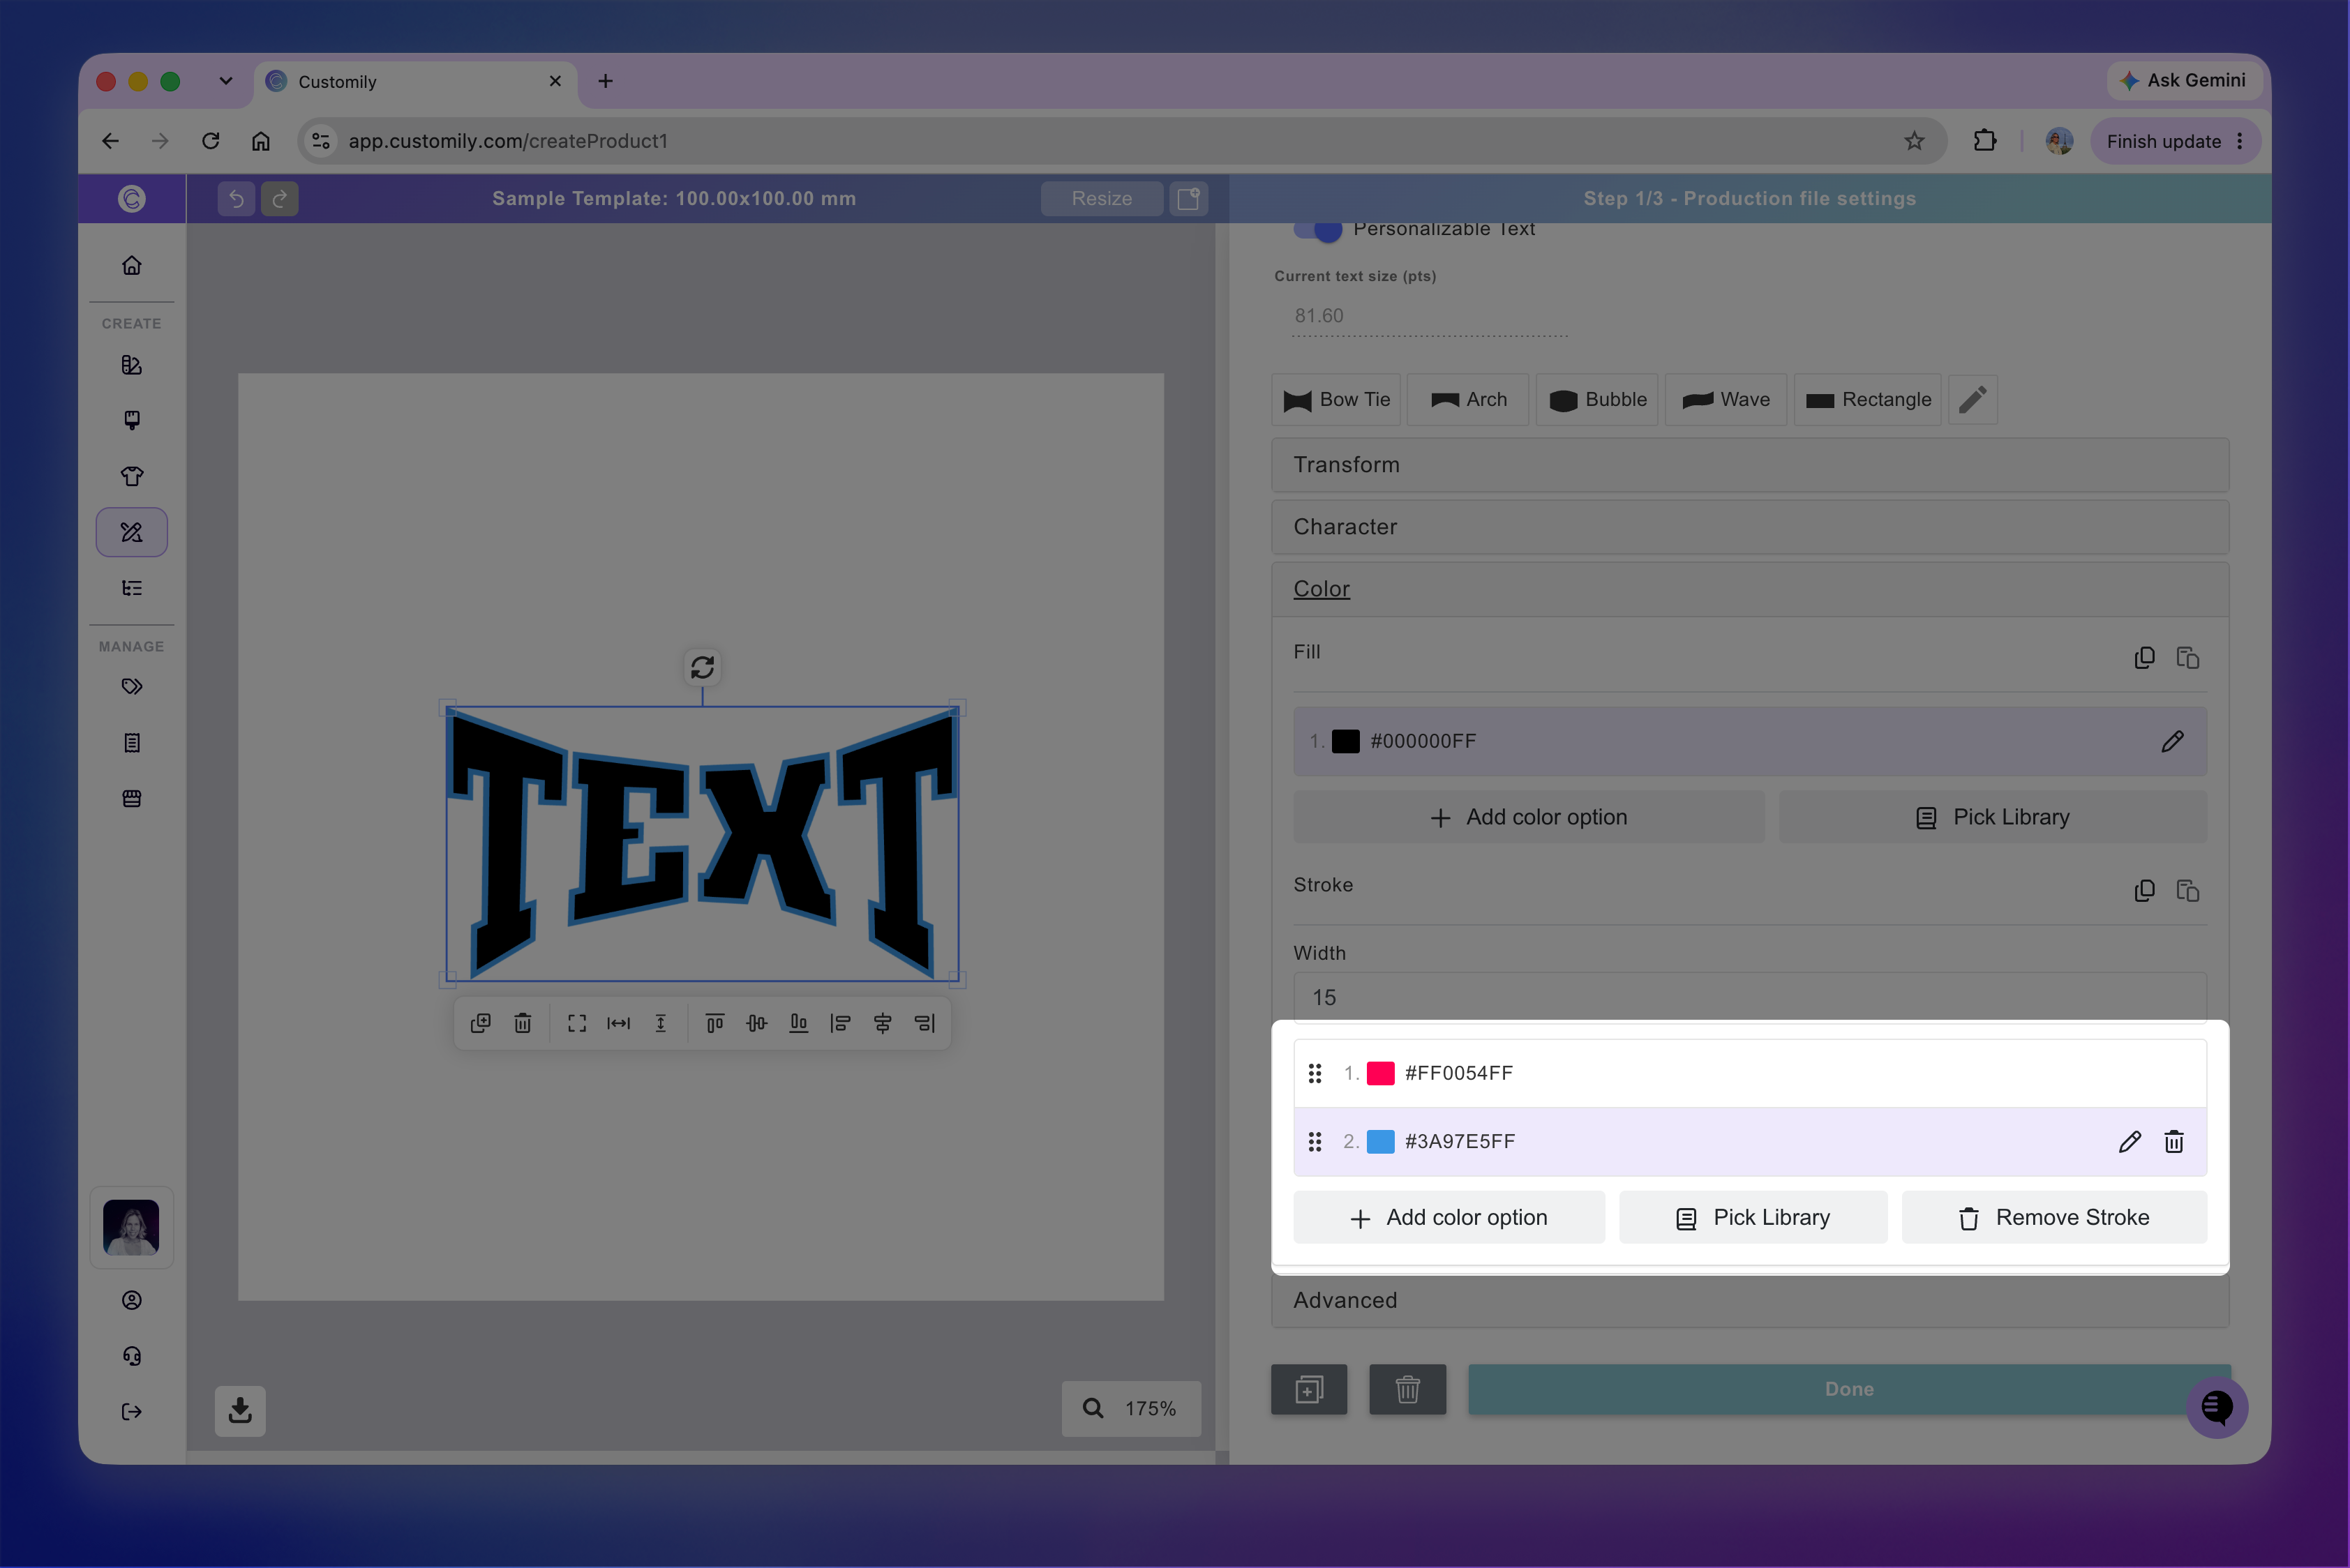This screenshot has width=2350, height=1568.
Task: Expand the Advanced section
Action: tap(1750, 1300)
